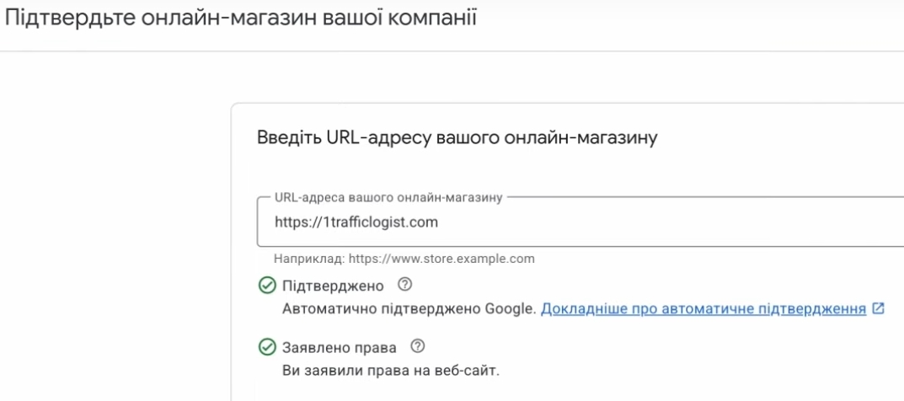Click the page title Підтвердьте онлайн-магазин вашої компанії

241,18
